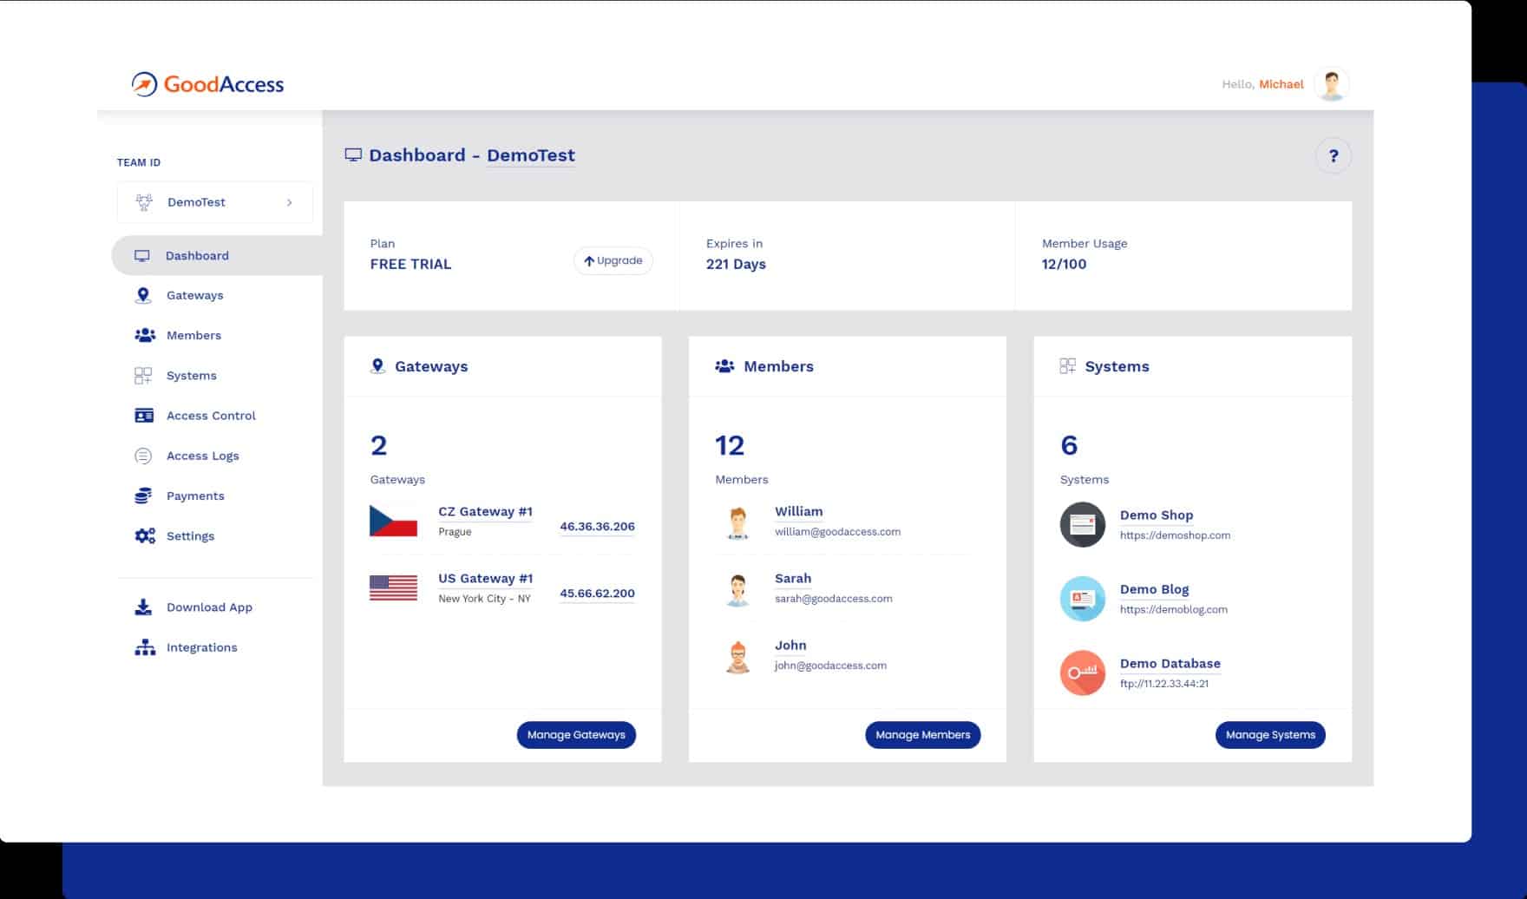Click the Systems grid icon in sidebar
The height and width of the screenshot is (899, 1527).
coord(143,376)
